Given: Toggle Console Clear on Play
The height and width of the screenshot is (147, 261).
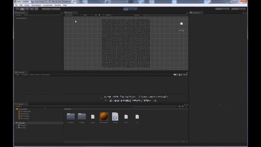Looking at the screenshot, I should point(34,75).
